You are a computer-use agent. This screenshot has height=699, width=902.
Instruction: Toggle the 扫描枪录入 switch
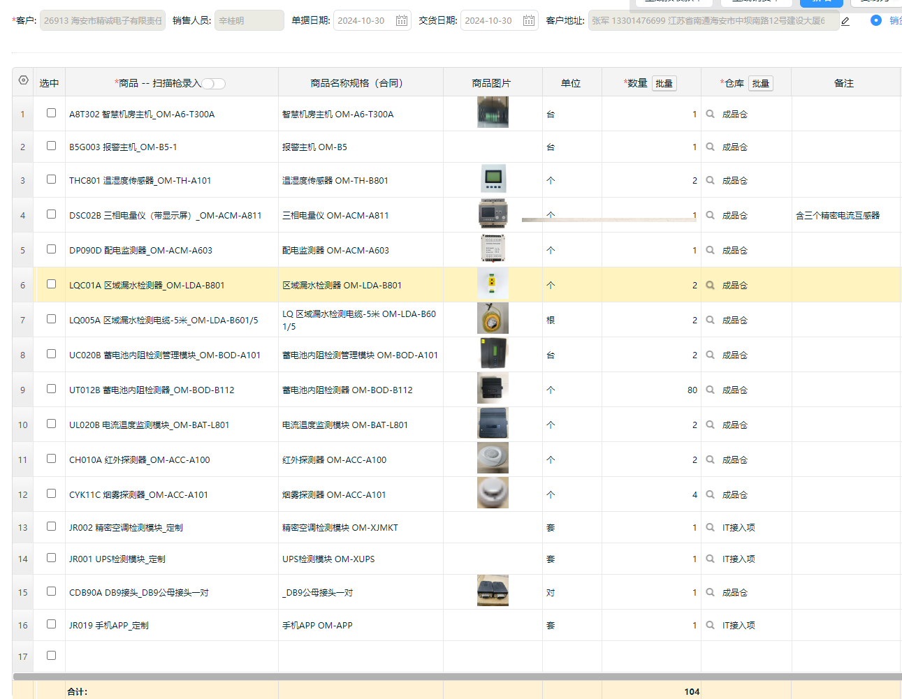point(214,84)
